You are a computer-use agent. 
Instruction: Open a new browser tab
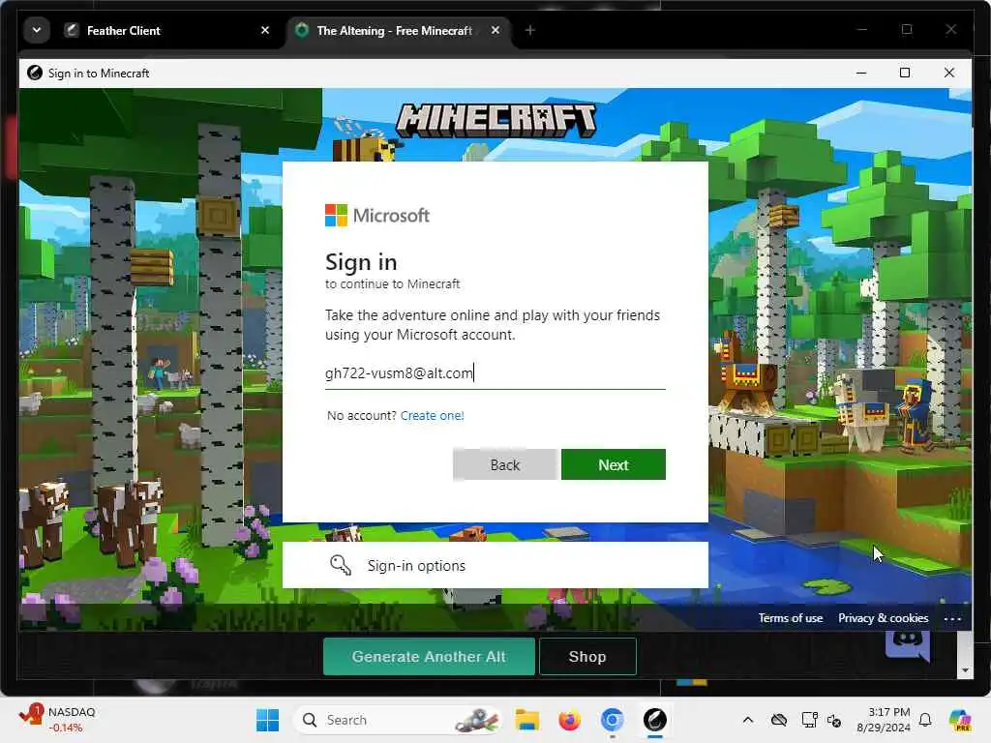click(529, 30)
